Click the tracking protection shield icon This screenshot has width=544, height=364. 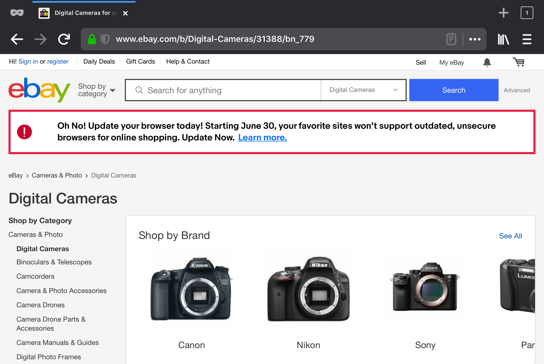105,39
